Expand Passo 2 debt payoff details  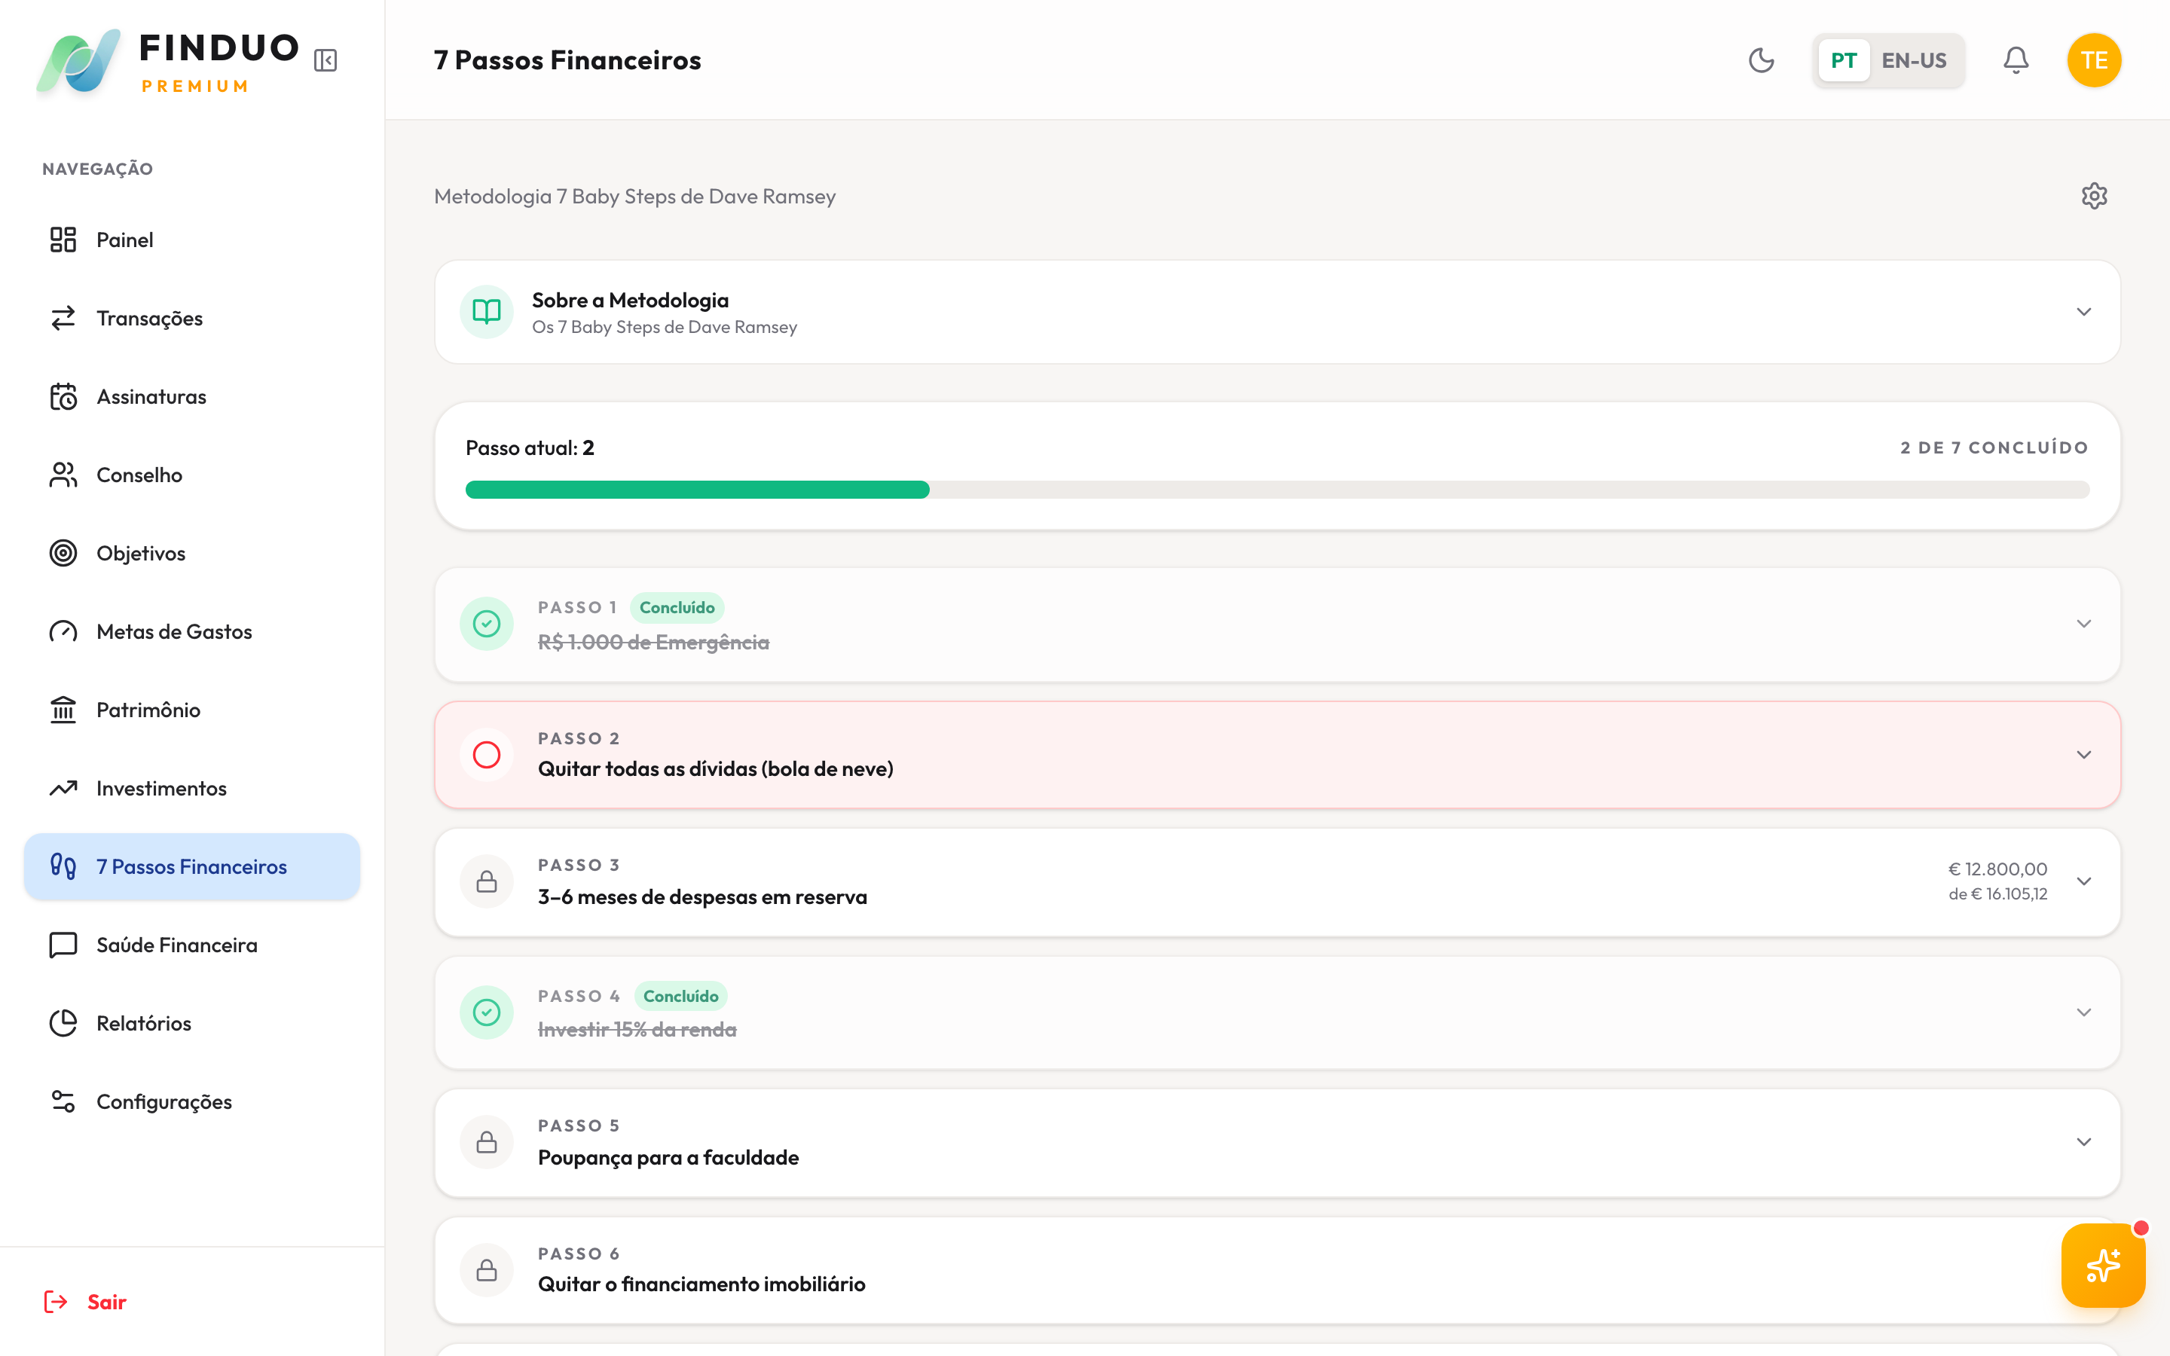coord(2084,755)
